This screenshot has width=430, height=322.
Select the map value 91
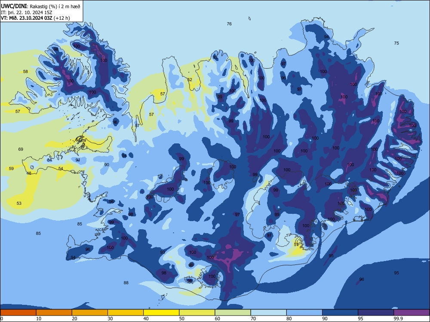pyautogui.click(x=78, y=160)
